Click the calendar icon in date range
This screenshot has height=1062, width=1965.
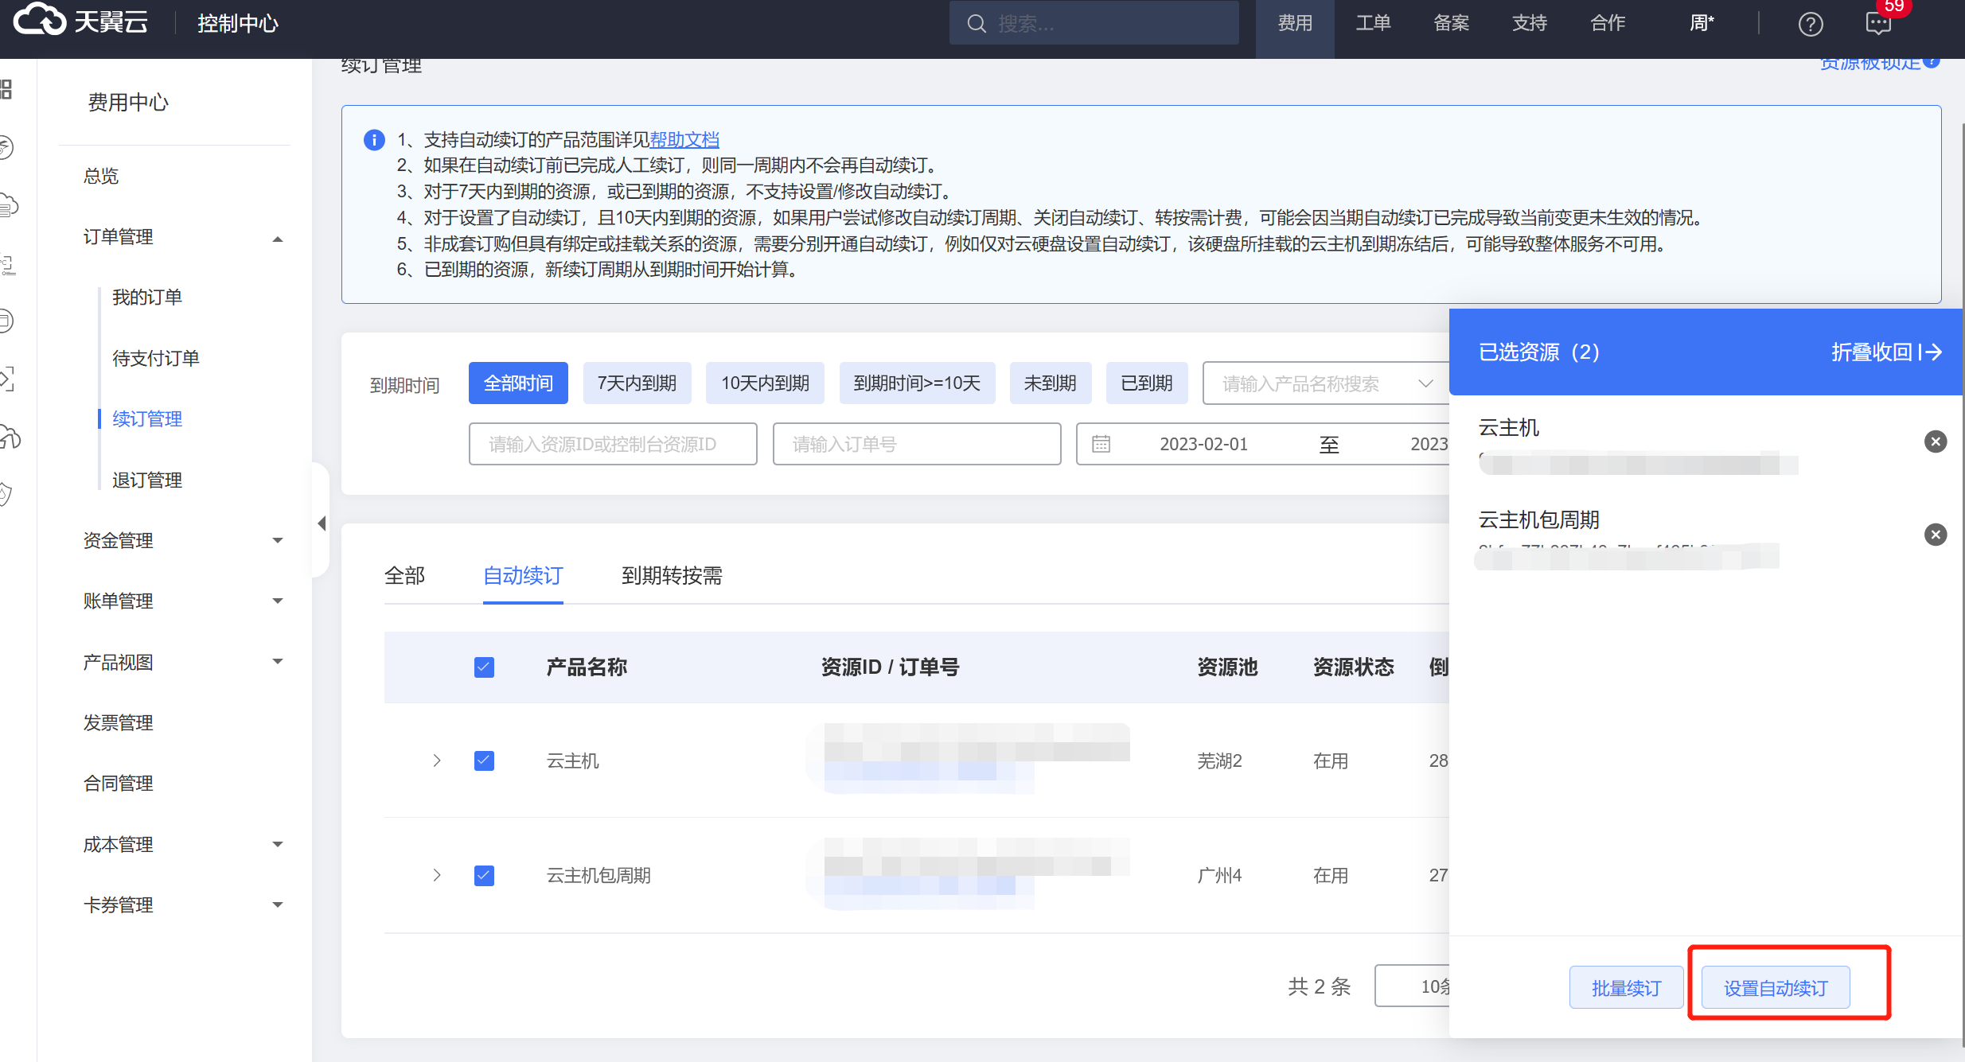(x=1101, y=444)
